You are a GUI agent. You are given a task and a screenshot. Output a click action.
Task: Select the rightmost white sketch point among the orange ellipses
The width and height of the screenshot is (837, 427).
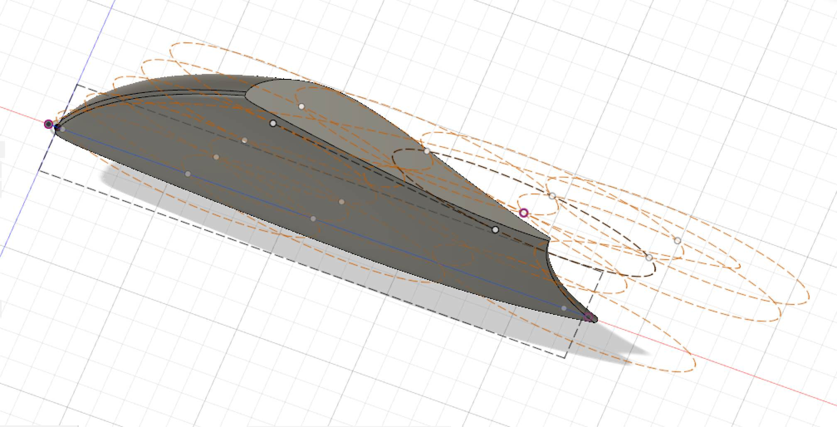[678, 240]
